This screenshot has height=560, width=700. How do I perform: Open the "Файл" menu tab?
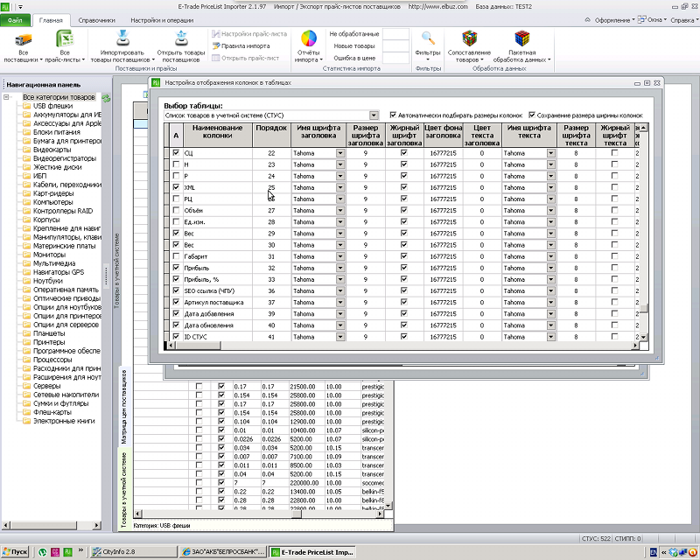15,20
